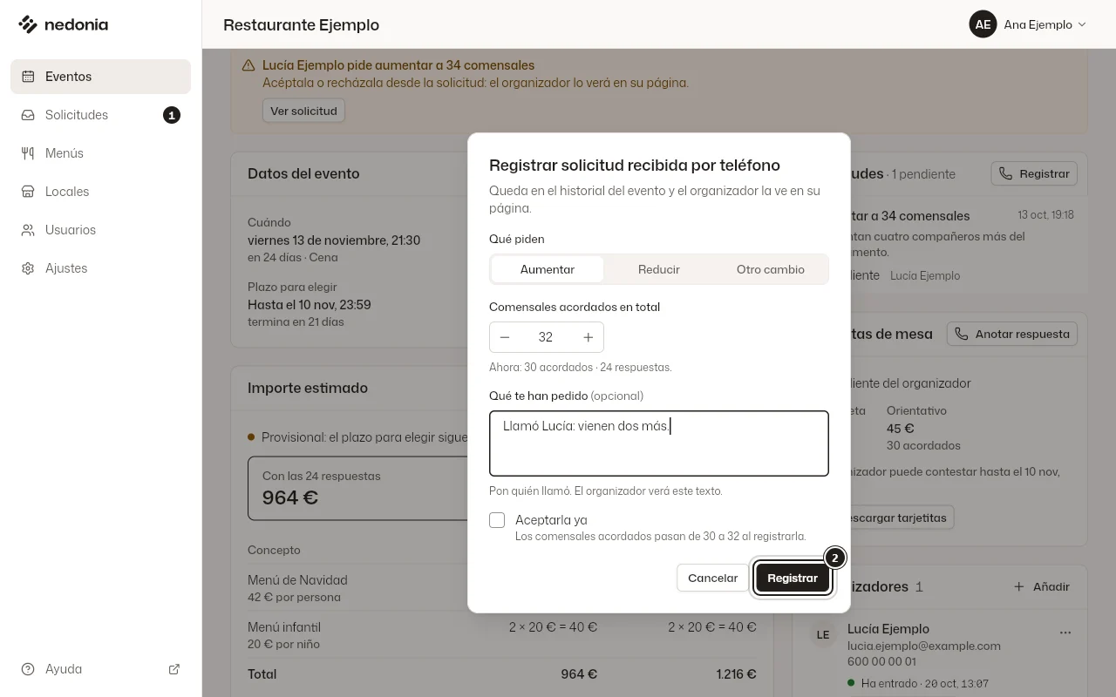This screenshot has width=1116, height=697.
Task: Click the external link icon beside Ayuda
Action: (174, 669)
